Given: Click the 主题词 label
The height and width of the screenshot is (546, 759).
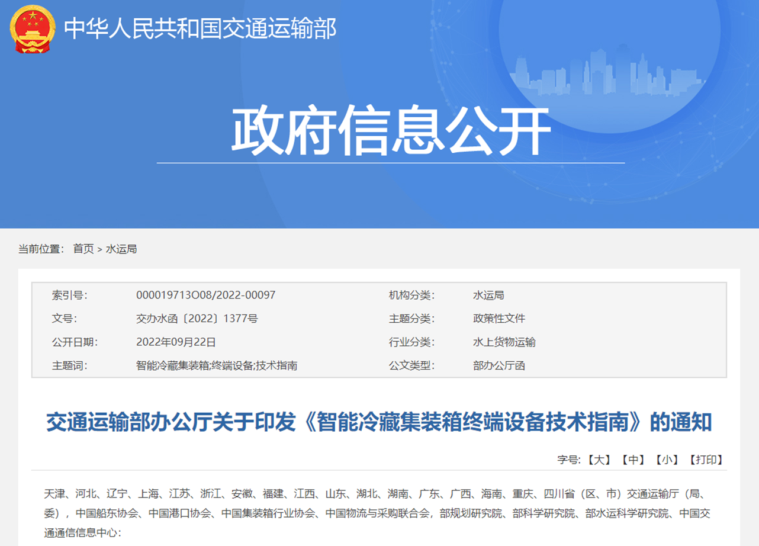Looking at the screenshot, I should coord(70,366).
